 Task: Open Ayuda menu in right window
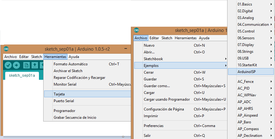tap(204, 38)
